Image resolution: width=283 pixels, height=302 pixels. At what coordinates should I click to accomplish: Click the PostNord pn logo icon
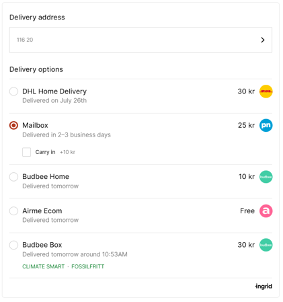266,125
